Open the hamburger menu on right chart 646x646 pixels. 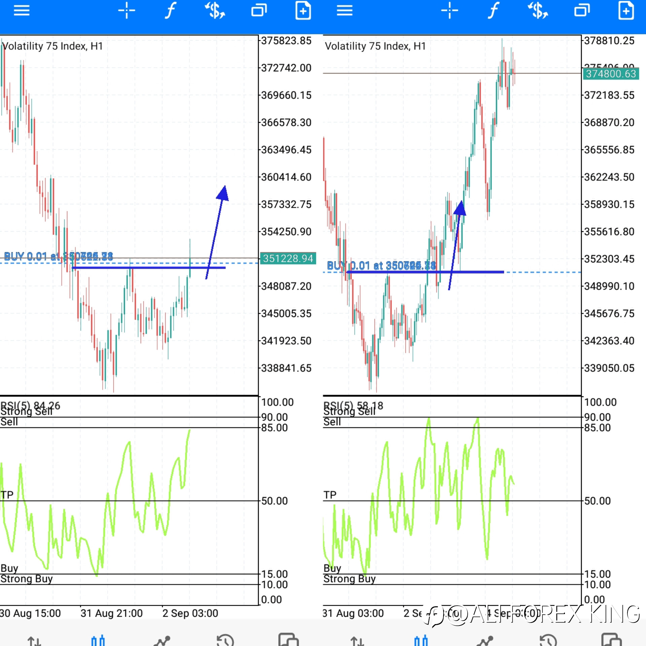[345, 11]
